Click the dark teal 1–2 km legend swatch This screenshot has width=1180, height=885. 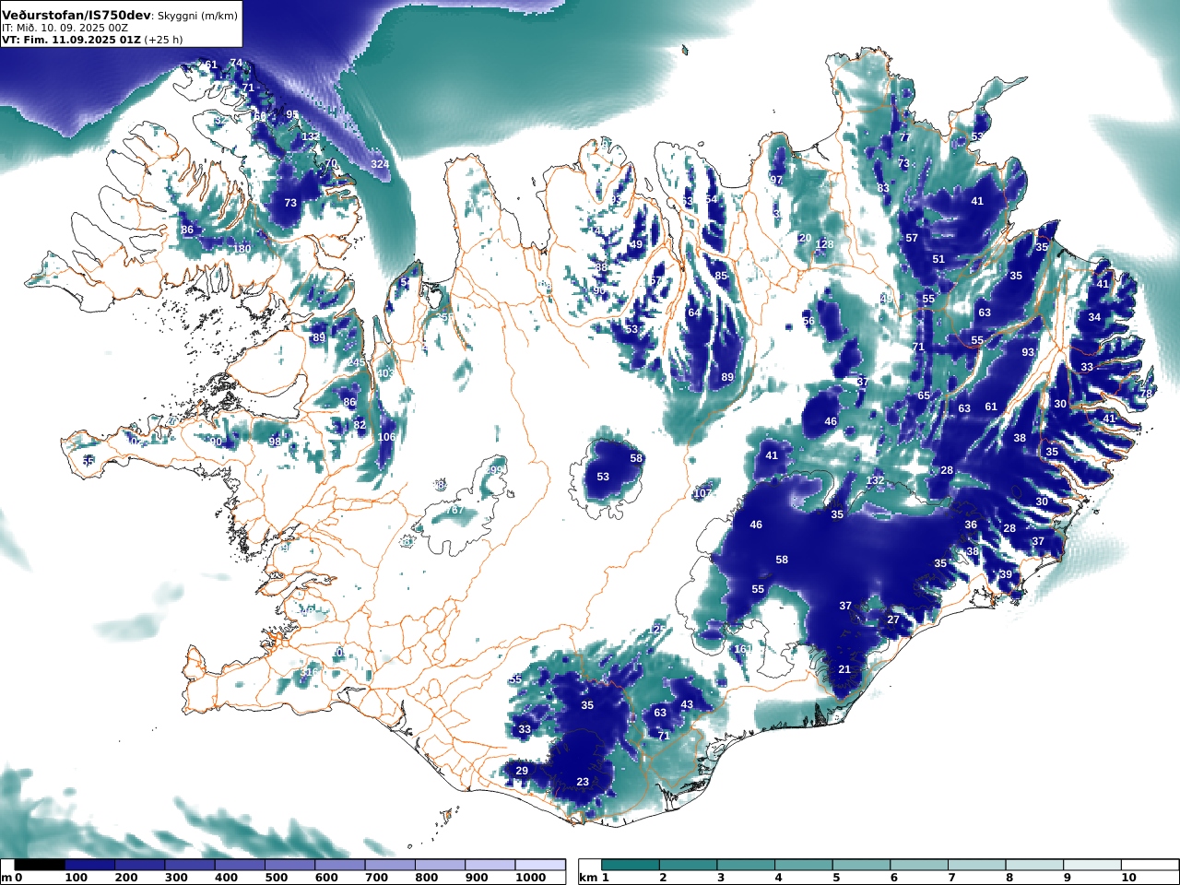[631, 865]
